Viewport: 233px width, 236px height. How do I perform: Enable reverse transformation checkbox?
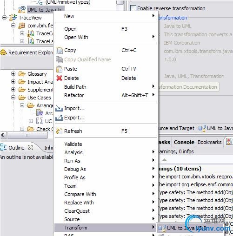click(133, 8)
